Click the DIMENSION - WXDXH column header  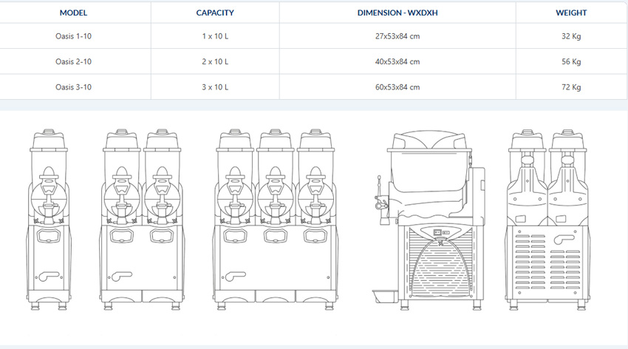(397, 13)
